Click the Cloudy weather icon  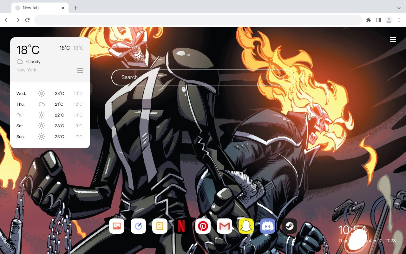(20, 62)
